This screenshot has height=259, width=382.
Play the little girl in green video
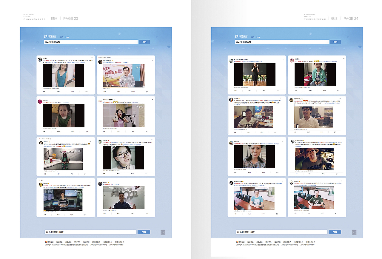tap(64, 115)
